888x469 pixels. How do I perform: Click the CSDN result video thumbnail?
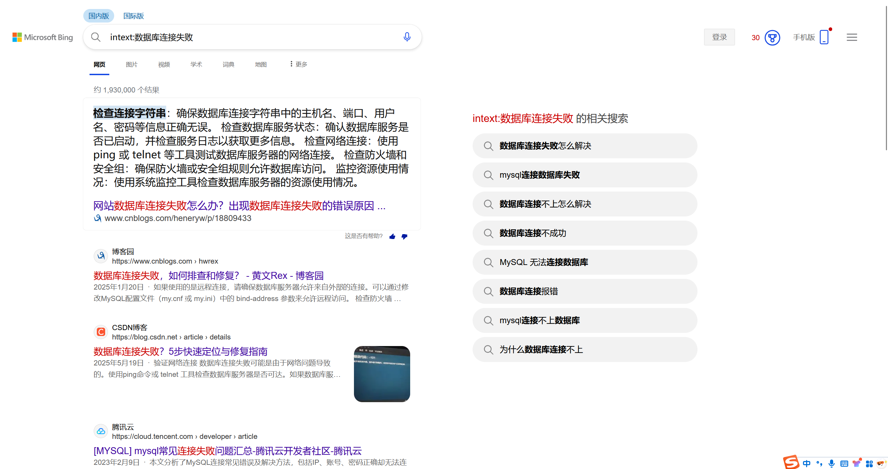click(381, 374)
